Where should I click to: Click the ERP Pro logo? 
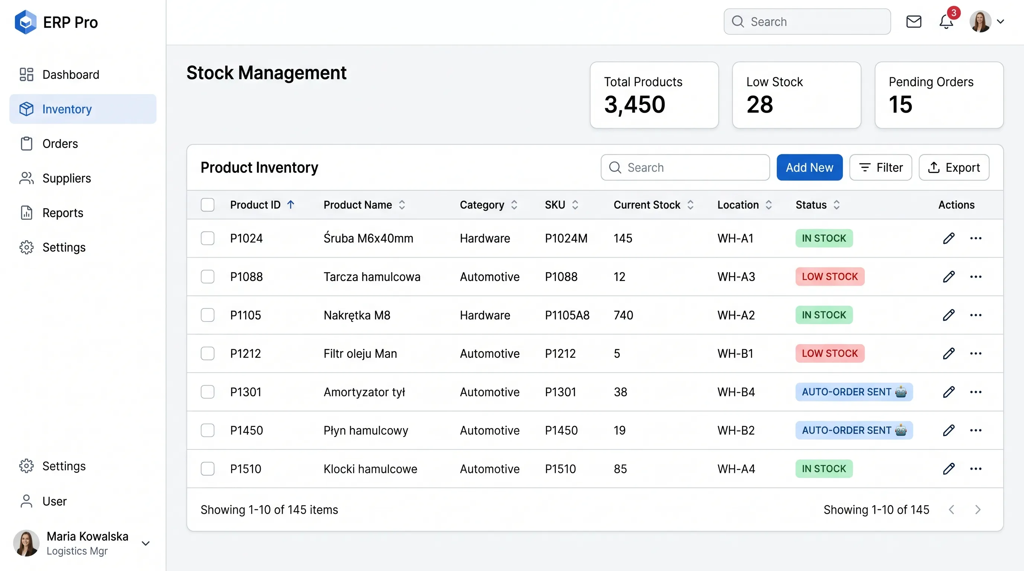click(56, 22)
